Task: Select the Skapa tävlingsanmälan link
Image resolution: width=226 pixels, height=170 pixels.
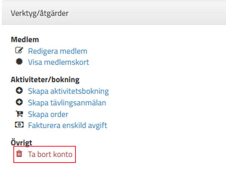Action: 67,103
